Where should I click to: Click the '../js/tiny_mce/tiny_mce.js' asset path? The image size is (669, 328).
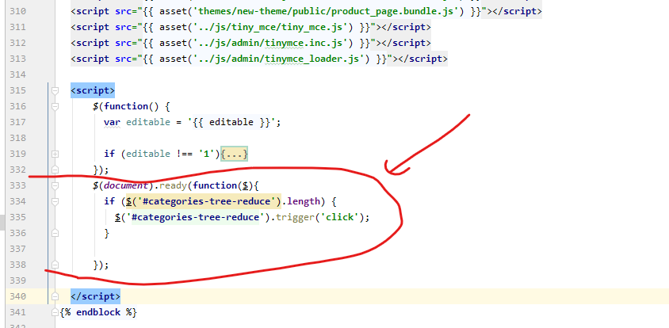coord(271,27)
